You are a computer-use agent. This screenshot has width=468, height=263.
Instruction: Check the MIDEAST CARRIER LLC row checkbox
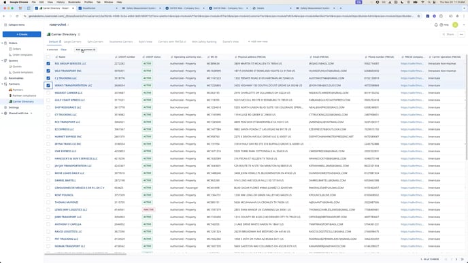48,92
